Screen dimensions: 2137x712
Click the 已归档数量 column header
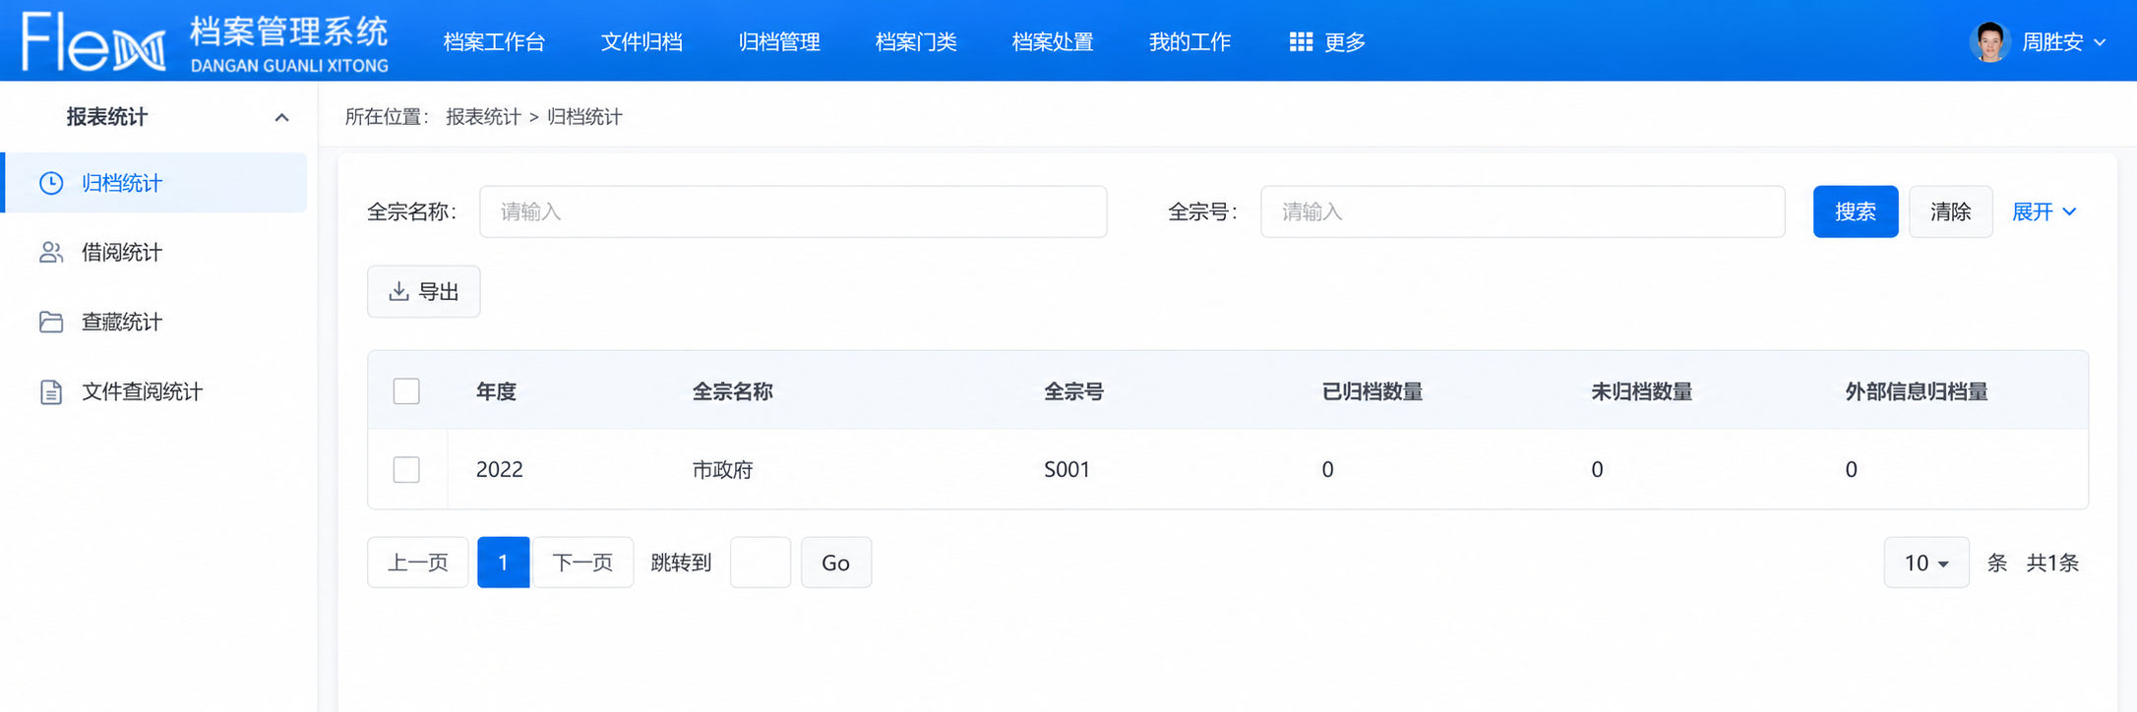click(x=1372, y=391)
